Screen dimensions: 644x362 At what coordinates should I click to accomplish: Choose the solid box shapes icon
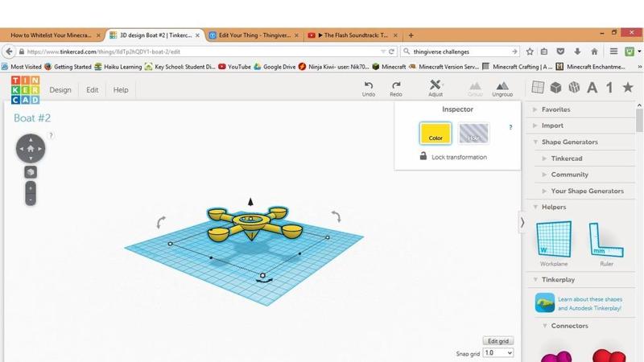tap(555, 88)
